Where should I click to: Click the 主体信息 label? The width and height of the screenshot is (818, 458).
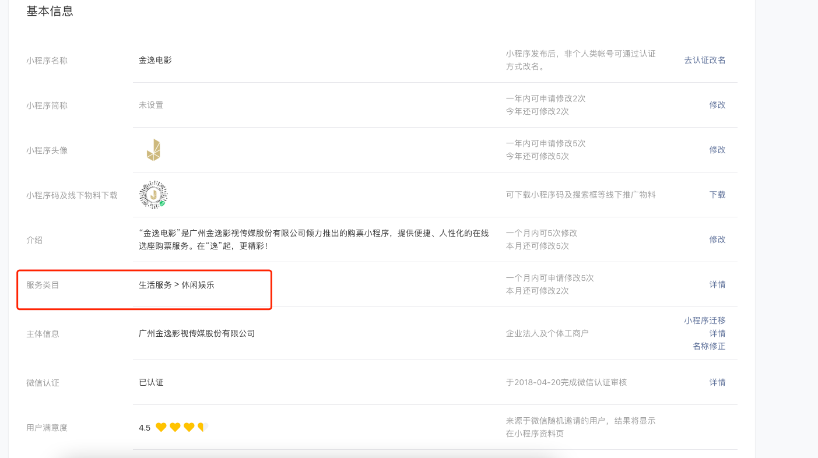click(x=43, y=334)
